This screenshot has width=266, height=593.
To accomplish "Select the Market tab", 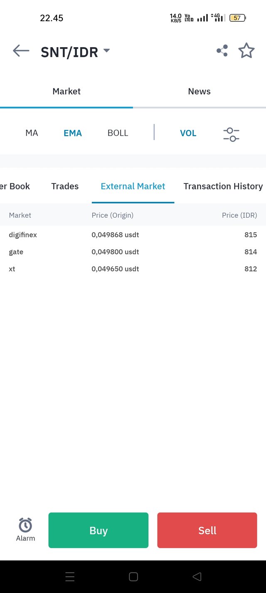I will [x=66, y=91].
